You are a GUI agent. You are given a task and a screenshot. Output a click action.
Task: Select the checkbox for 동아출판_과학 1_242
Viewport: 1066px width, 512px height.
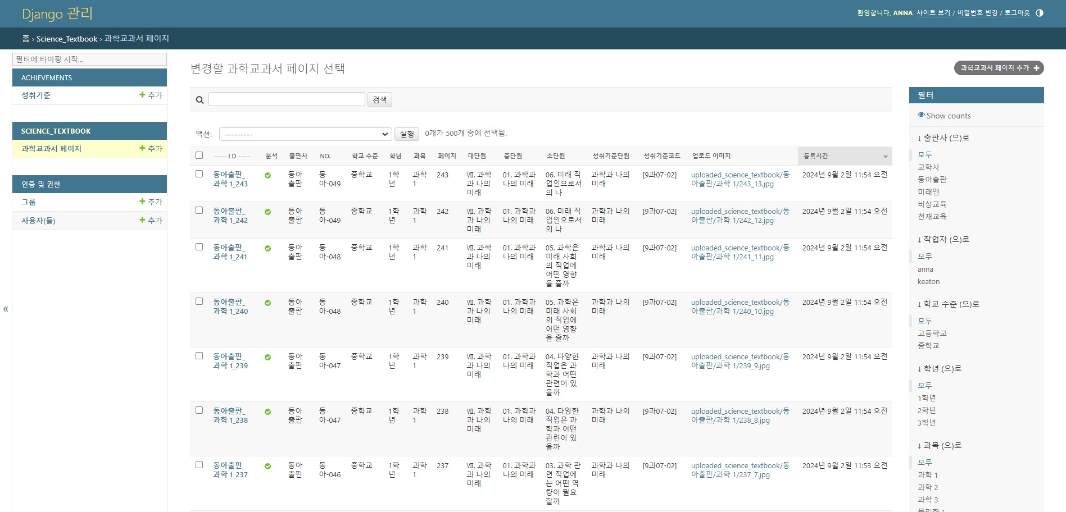(x=199, y=211)
